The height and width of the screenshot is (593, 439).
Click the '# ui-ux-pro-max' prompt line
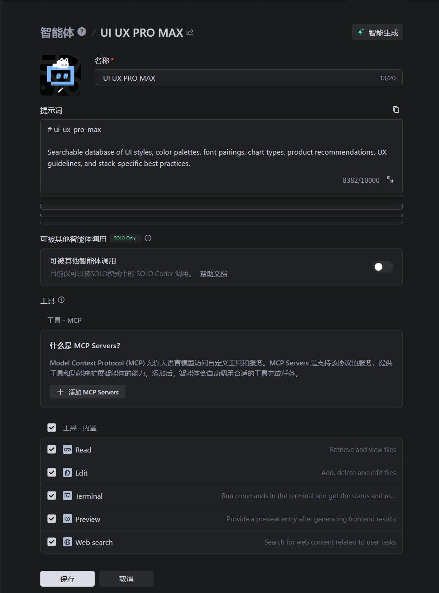click(74, 130)
